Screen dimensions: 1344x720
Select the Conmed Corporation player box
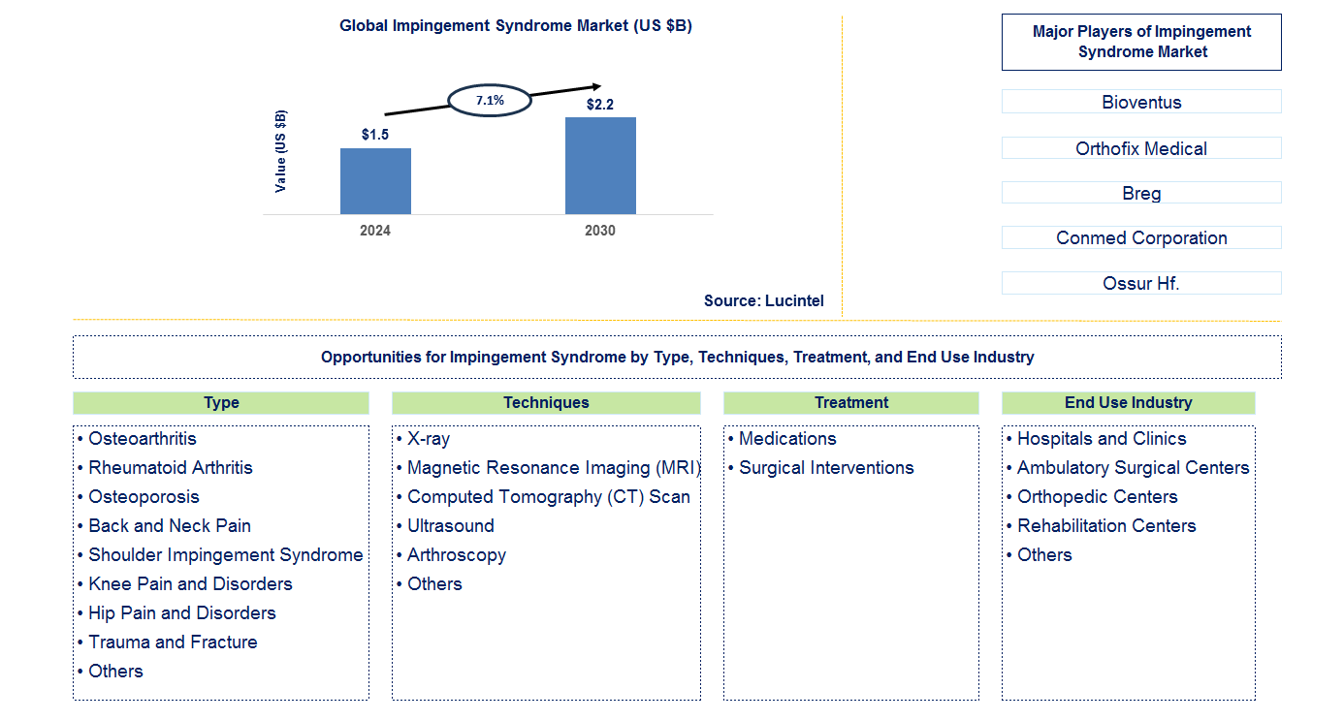tap(1141, 237)
